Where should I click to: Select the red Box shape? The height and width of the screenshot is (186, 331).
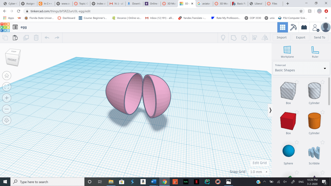point(288,121)
